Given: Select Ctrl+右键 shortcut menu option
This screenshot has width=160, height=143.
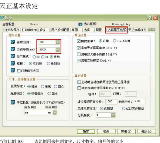Looking at the screenshot, I should tap(114, 41).
